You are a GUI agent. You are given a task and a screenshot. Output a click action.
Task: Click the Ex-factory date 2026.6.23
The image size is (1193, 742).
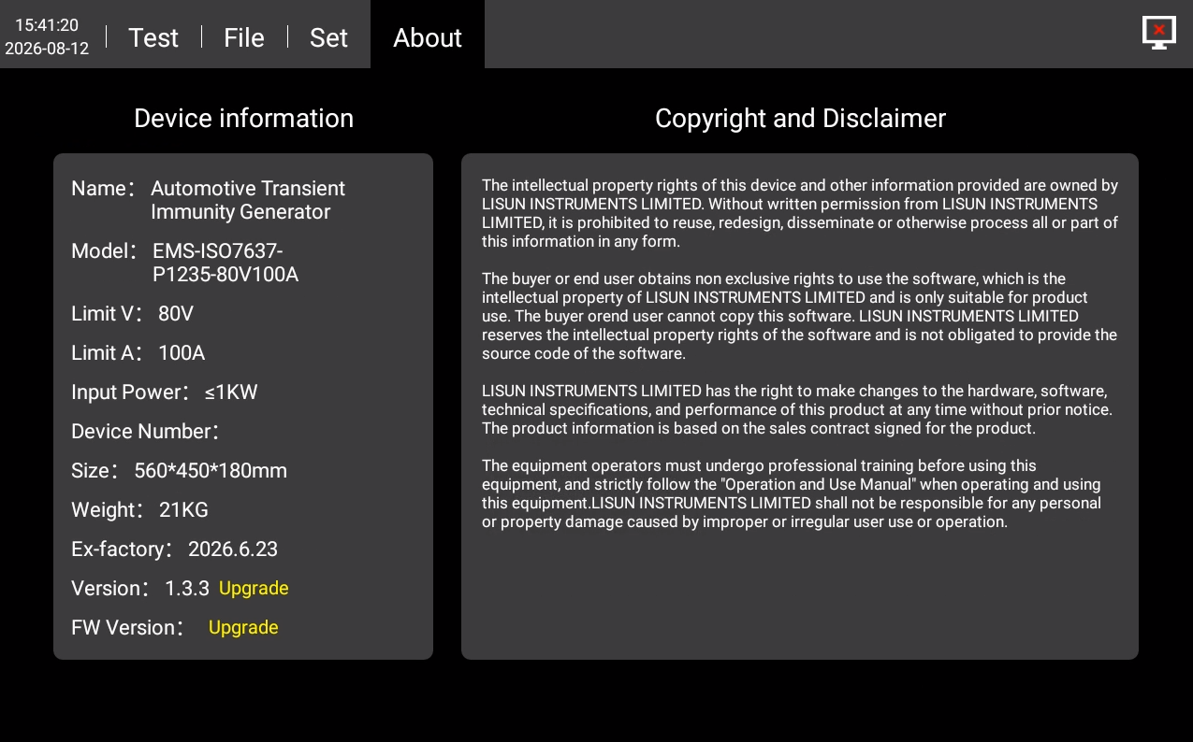tap(233, 549)
